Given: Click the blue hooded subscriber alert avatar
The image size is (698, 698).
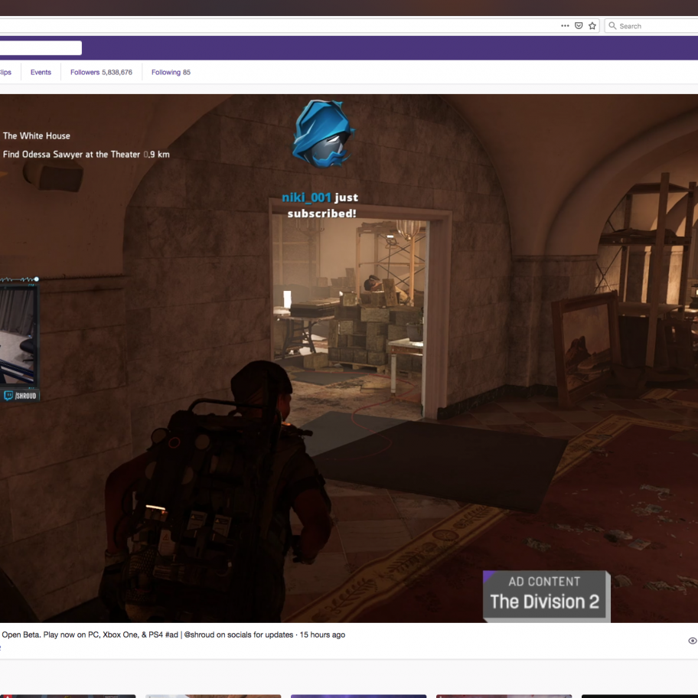Looking at the screenshot, I should 322,134.
